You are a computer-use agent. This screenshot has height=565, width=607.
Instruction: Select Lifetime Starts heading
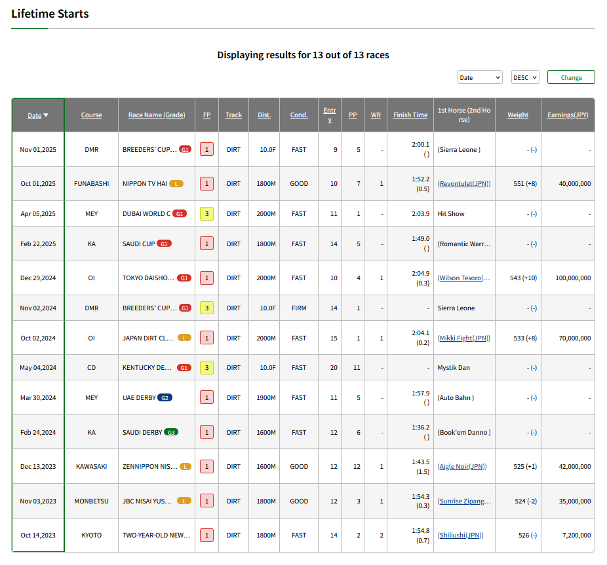coord(50,14)
